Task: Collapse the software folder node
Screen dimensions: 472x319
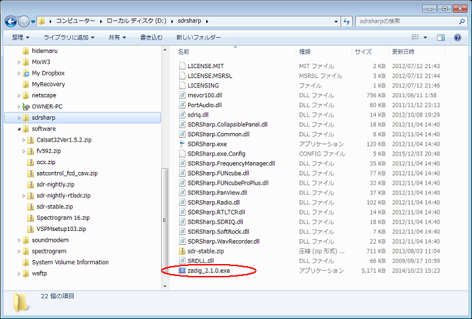Action: click(x=19, y=129)
